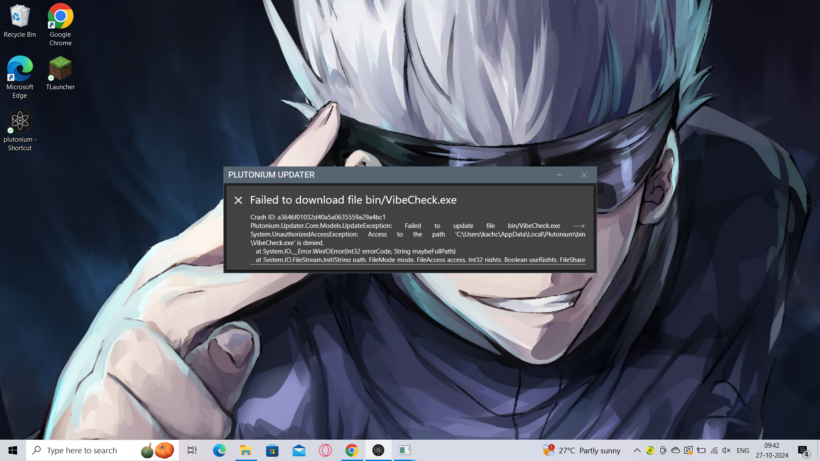Open Task View on the taskbar
820x461 pixels.
[192, 450]
